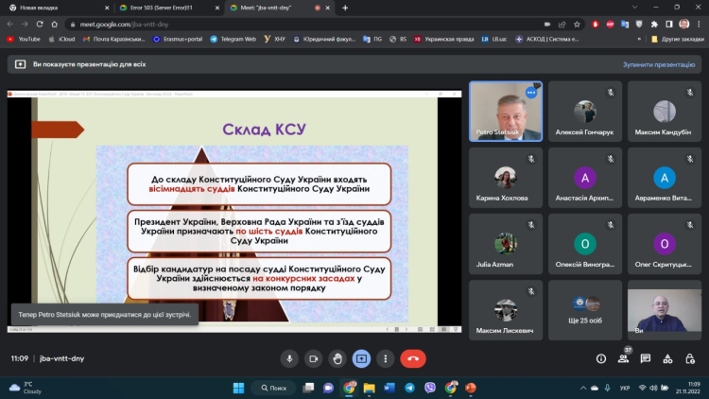The height and width of the screenshot is (399, 709).
Task: Go back in the browser
Action: click(x=10, y=24)
